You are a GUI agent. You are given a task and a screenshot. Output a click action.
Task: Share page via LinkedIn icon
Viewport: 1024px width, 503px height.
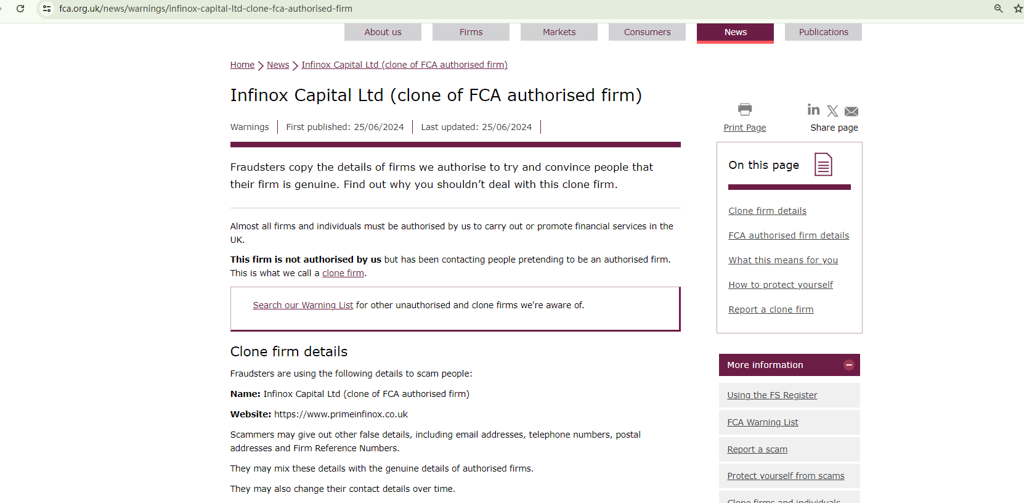(813, 110)
